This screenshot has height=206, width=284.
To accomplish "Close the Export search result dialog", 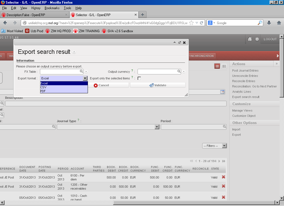I will click(184, 42).
